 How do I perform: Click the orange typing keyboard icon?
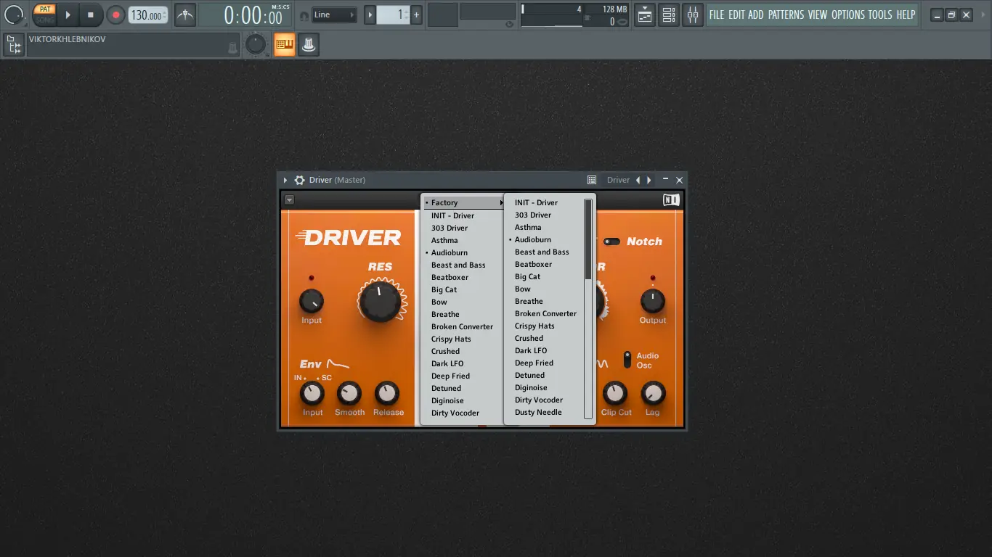pyautogui.click(x=285, y=45)
